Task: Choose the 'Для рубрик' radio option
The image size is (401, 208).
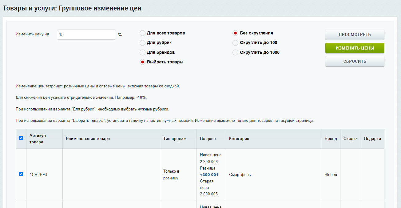Action: pyautogui.click(x=143, y=43)
